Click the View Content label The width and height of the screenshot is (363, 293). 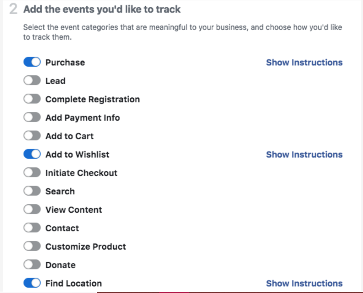(x=74, y=210)
